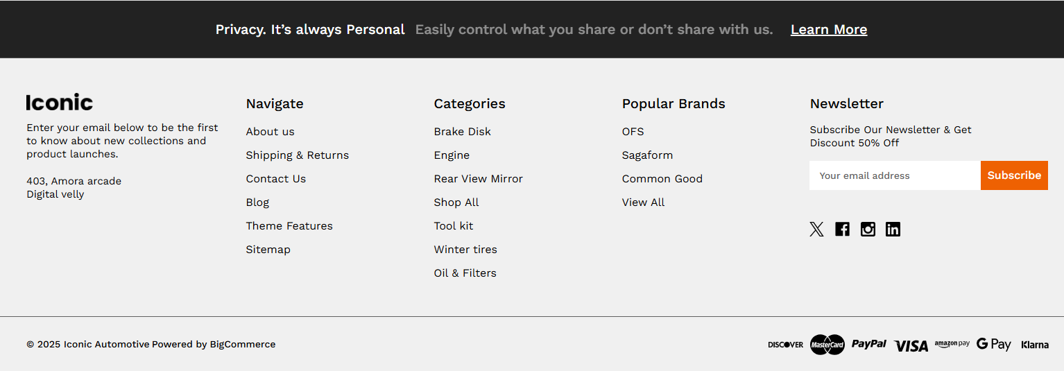The height and width of the screenshot is (371, 1064).
Task: Follow the Learn More privacy link
Action: [x=828, y=29]
